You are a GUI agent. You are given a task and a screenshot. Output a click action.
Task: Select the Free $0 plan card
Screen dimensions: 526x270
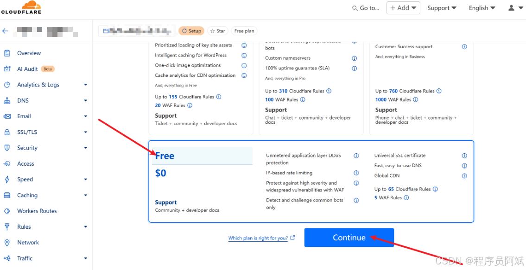coord(311,181)
